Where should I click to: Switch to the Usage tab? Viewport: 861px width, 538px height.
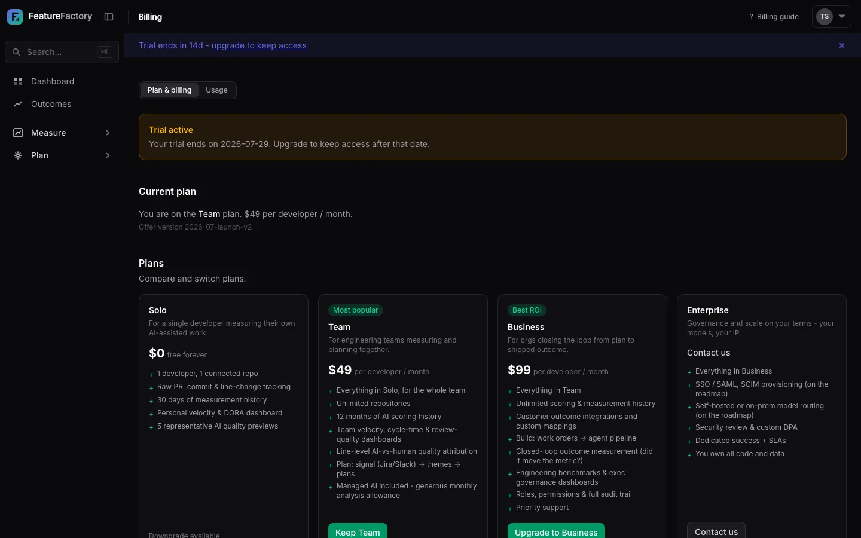(216, 90)
